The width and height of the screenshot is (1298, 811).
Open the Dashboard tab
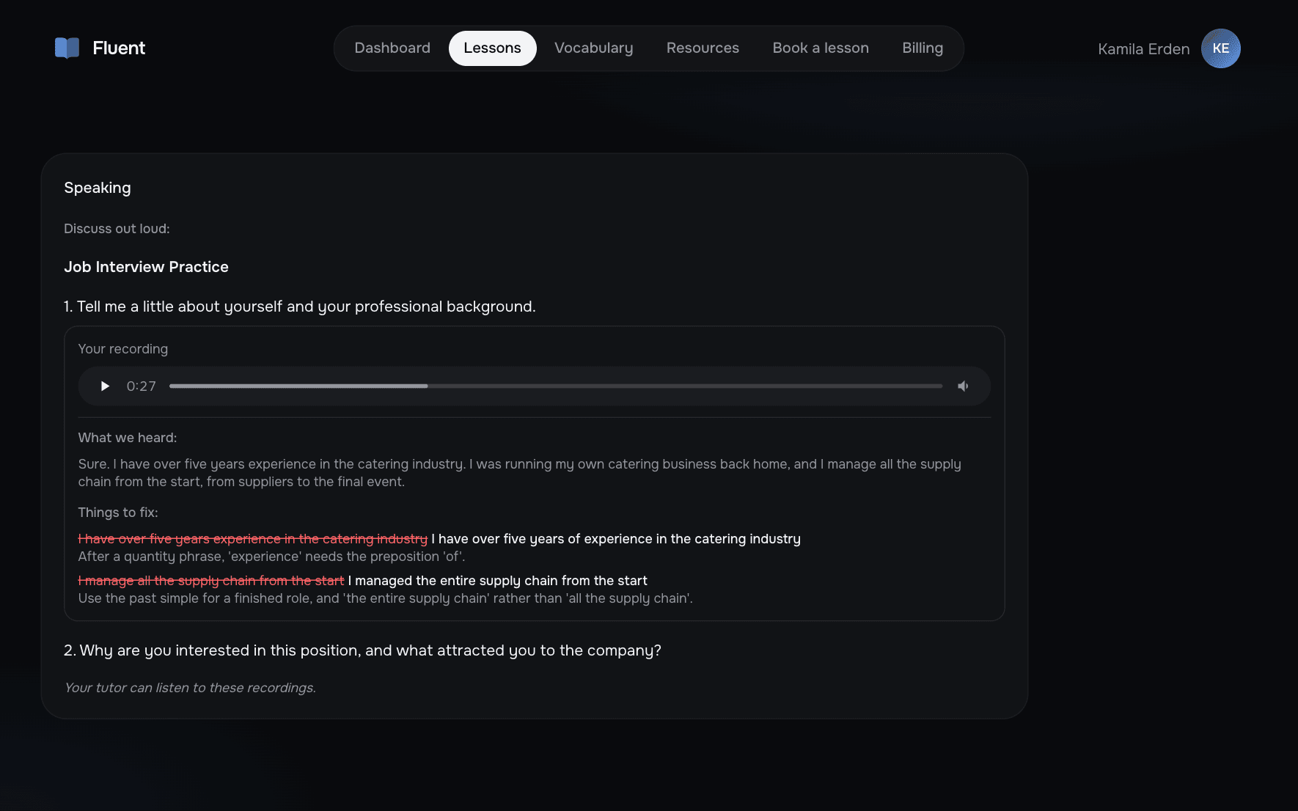[x=392, y=48]
